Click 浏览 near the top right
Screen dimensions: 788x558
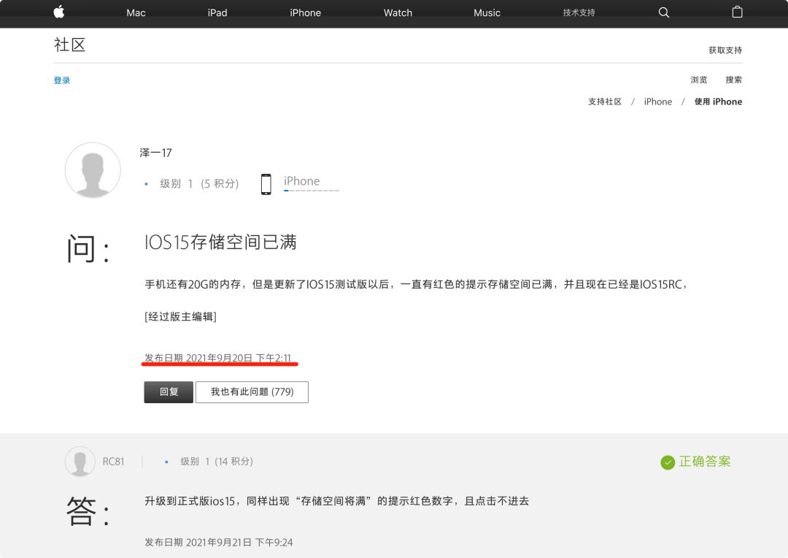point(699,80)
